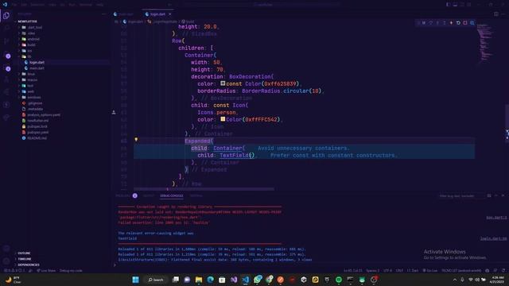Open the Microsoft Store taskbar icon
Screen dimensions: 509x286
pyautogui.click(x=222, y=280)
